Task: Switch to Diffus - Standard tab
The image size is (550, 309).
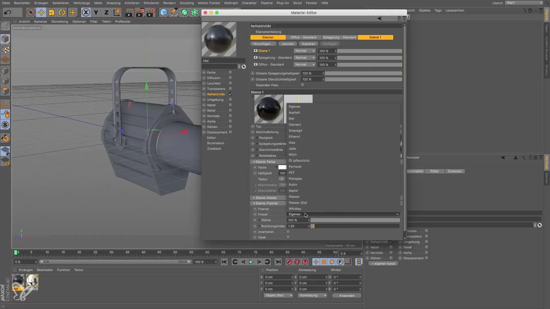Action: pos(303,37)
